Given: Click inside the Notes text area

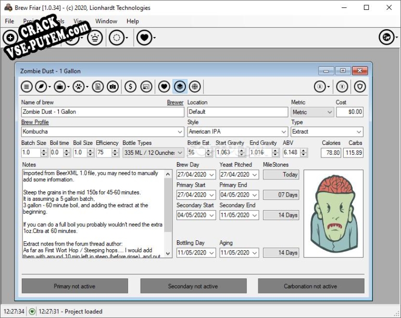Looking at the screenshot, I should pos(93,214).
